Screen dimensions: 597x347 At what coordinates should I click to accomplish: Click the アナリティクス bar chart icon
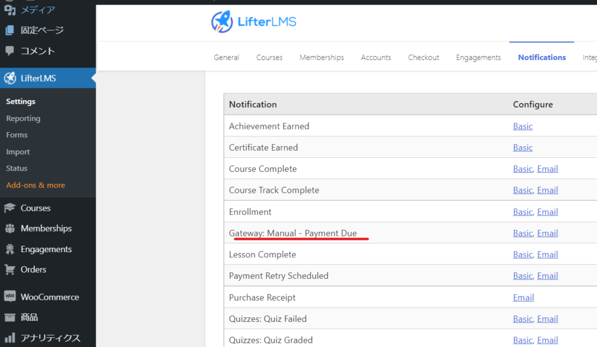[10, 338]
